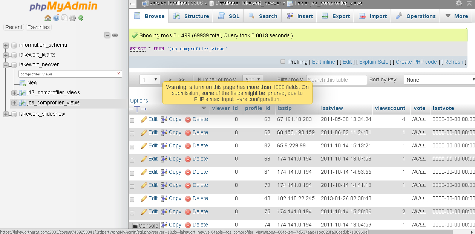475x234 pixels.
Task: Click the j17_comprofiler_views table icon
Action: [23, 93]
